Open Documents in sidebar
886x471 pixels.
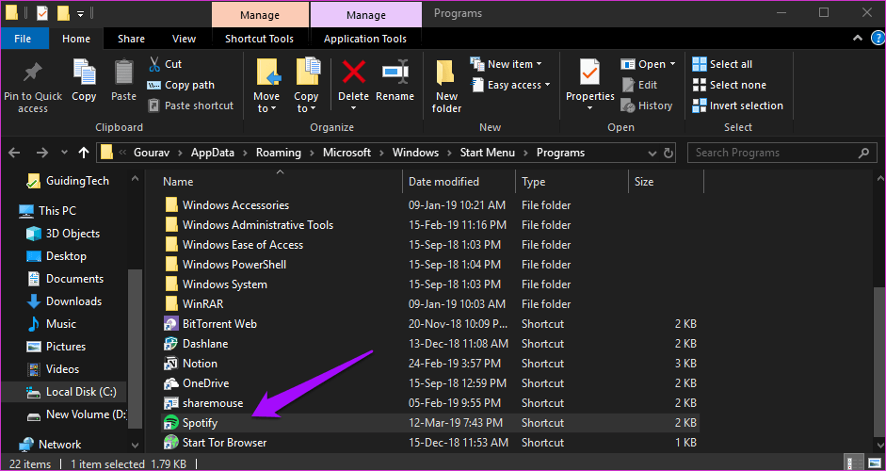[x=65, y=279]
